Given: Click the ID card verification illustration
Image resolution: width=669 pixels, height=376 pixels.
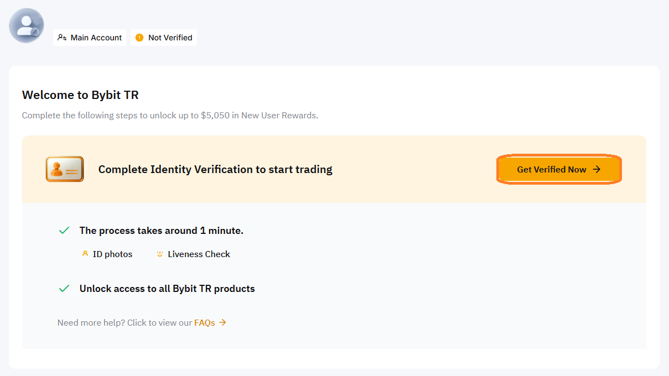Looking at the screenshot, I should (x=65, y=169).
